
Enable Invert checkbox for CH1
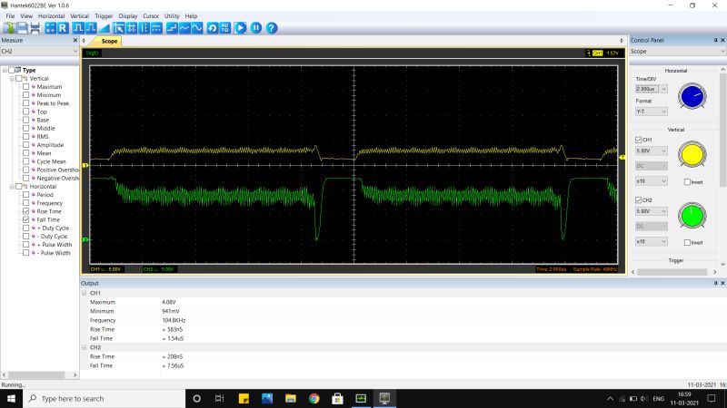coord(687,182)
